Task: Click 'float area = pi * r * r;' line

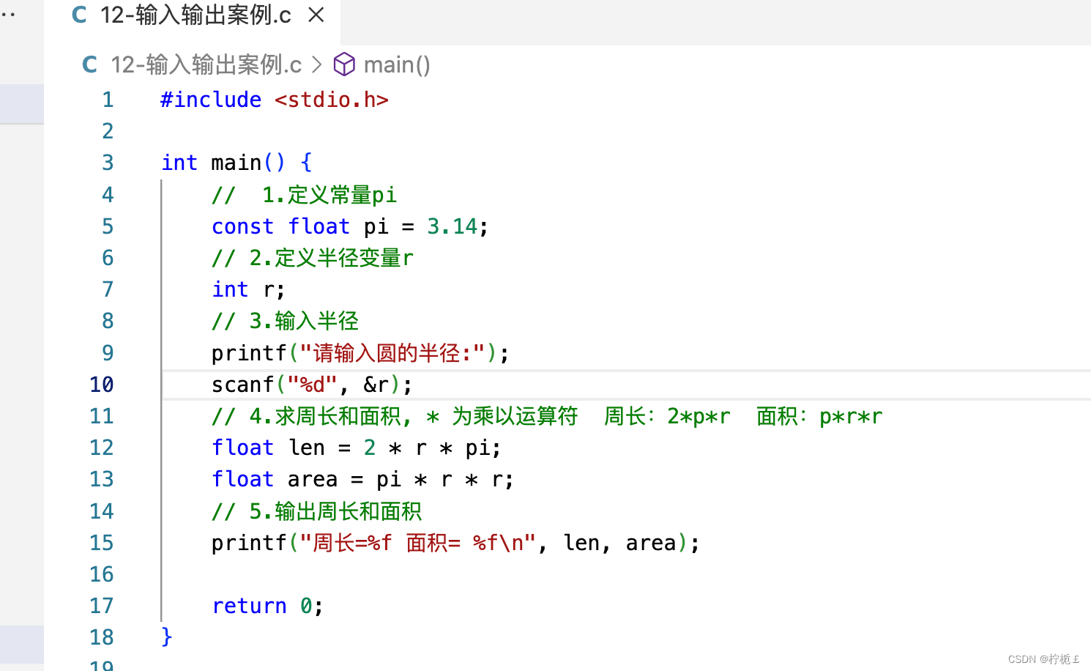Action: point(363,479)
